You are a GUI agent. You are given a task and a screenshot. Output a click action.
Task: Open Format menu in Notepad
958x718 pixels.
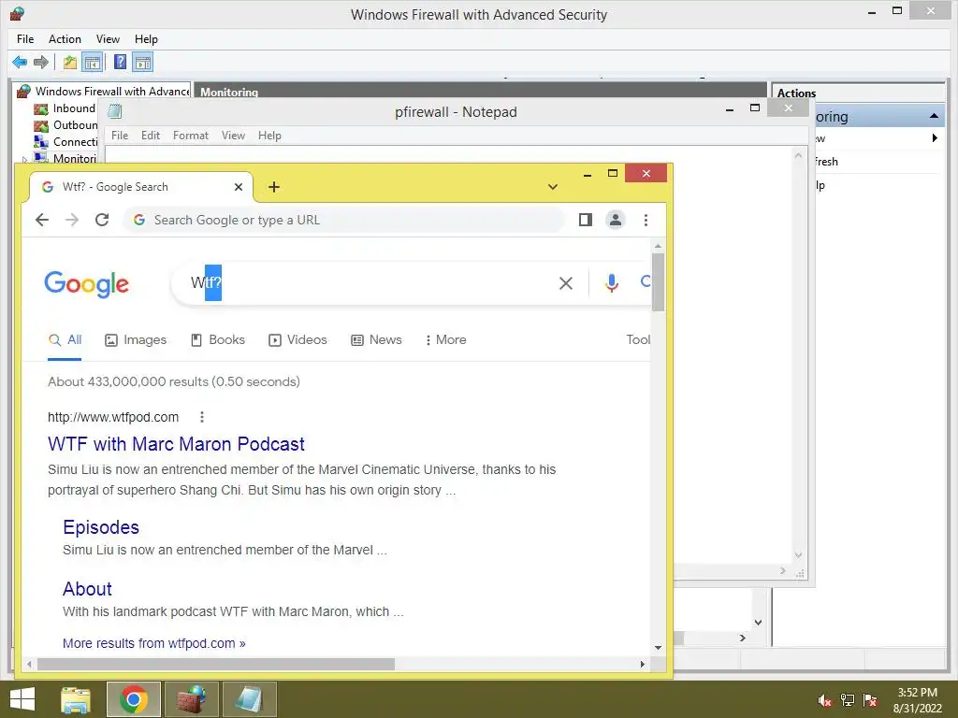pyautogui.click(x=191, y=136)
